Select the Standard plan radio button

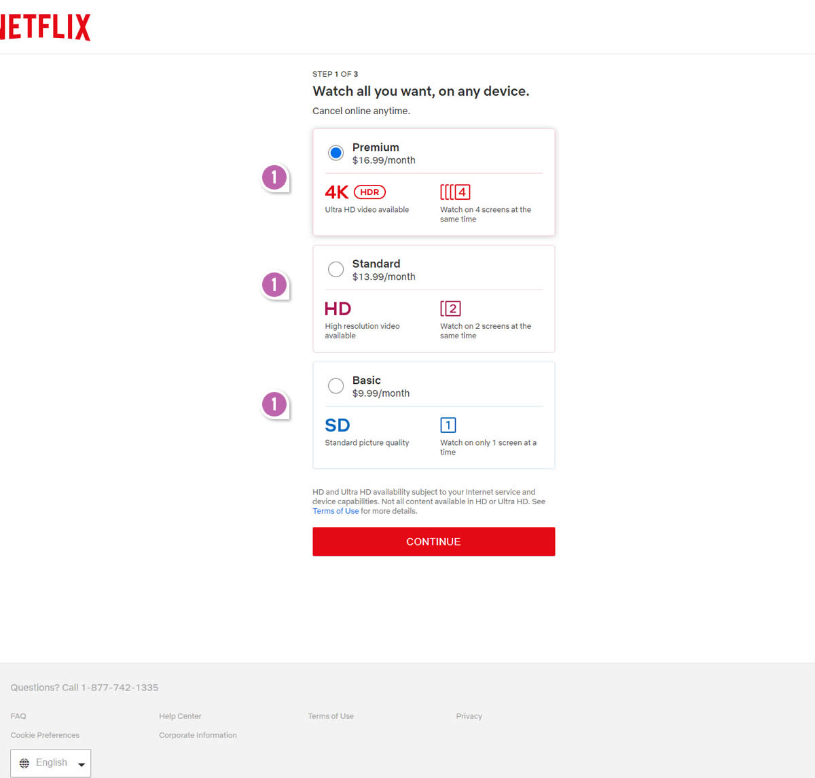336,270
